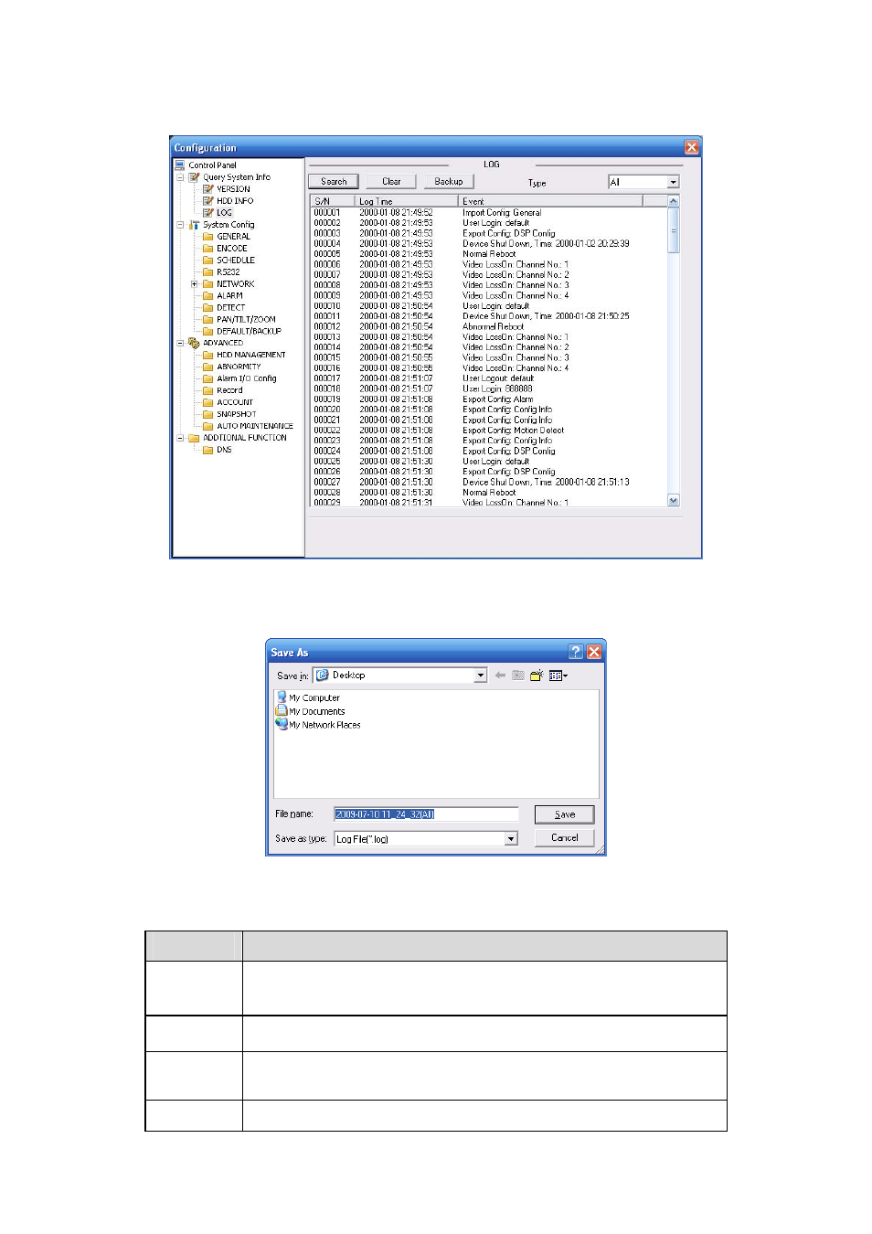
Task: Click the System Config tools icon
Action: click(194, 225)
